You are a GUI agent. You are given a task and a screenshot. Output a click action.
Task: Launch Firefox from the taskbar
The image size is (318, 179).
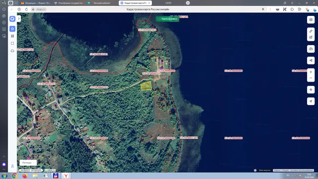(x=25, y=176)
